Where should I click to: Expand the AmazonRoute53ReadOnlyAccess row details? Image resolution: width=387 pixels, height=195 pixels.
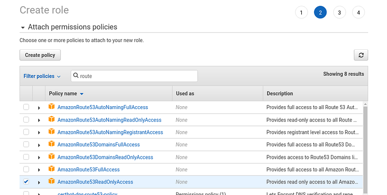39,182
